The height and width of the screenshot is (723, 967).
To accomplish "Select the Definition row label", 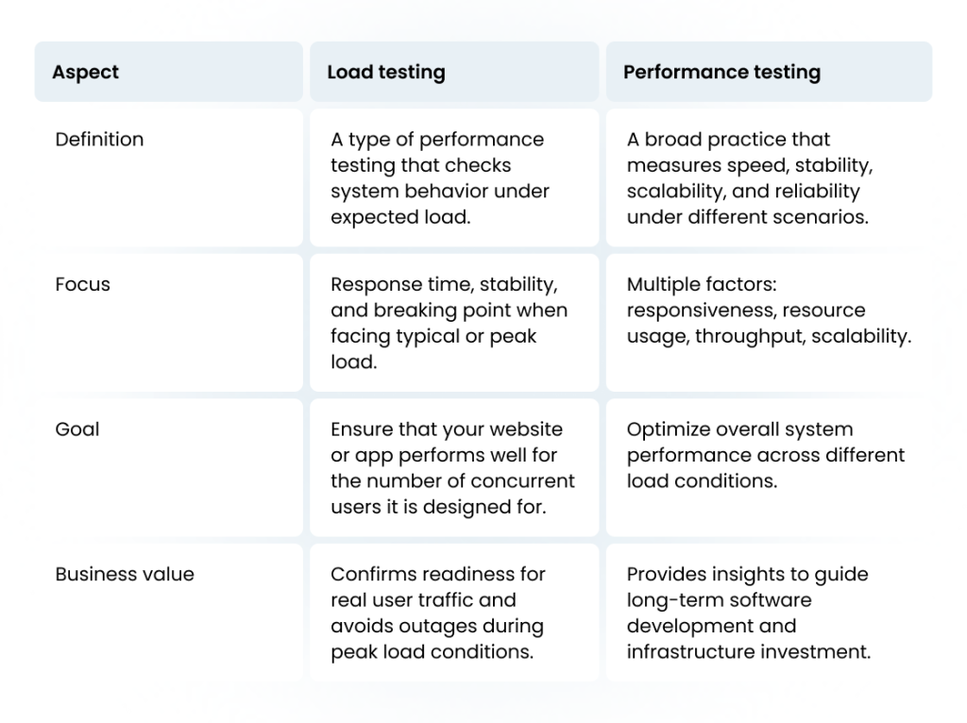I will [99, 140].
